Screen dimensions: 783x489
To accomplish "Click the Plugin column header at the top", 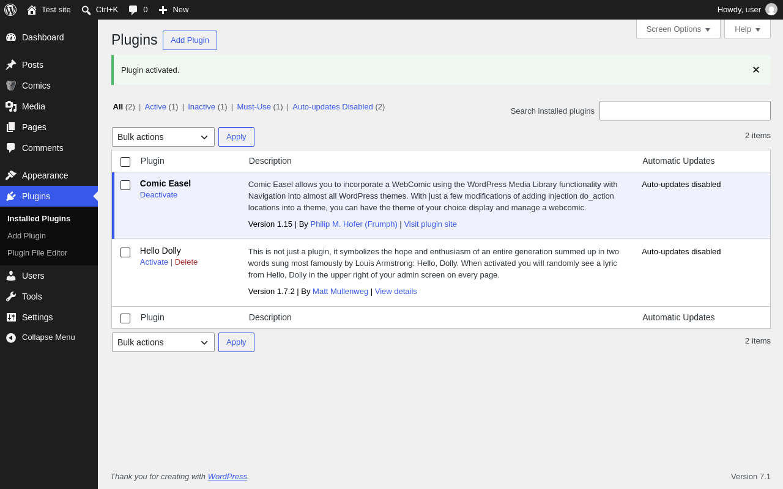I will [x=152, y=161].
